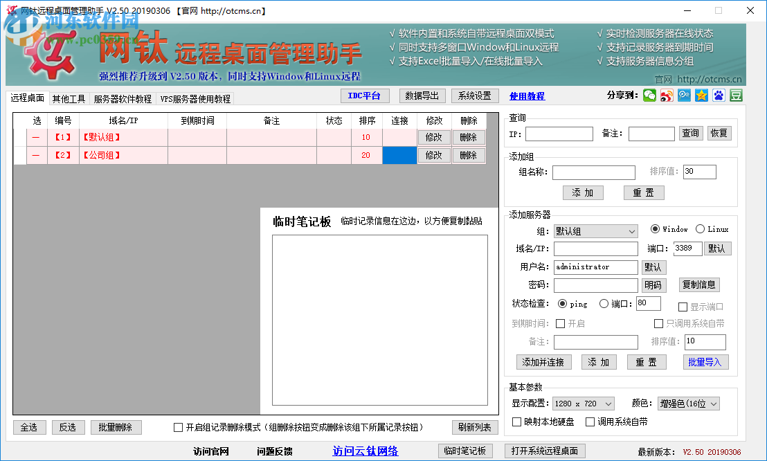Open the VPS服务器使用教程 tab
The width and height of the screenshot is (767, 461).
(196, 98)
